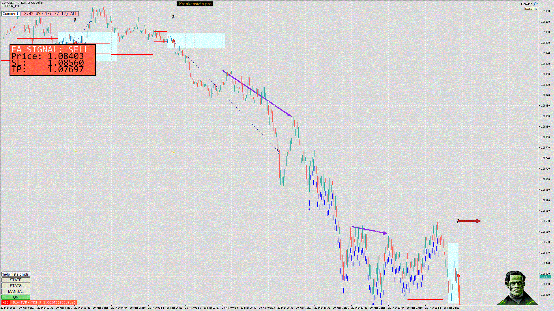Expand the STATS information panel
The height and width of the screenshot is (311, 554).
click(16, 286)
